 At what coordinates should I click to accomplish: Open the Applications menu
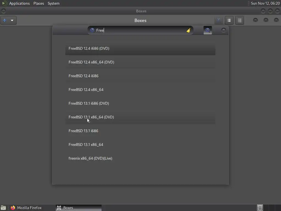(x=19, y=3)
